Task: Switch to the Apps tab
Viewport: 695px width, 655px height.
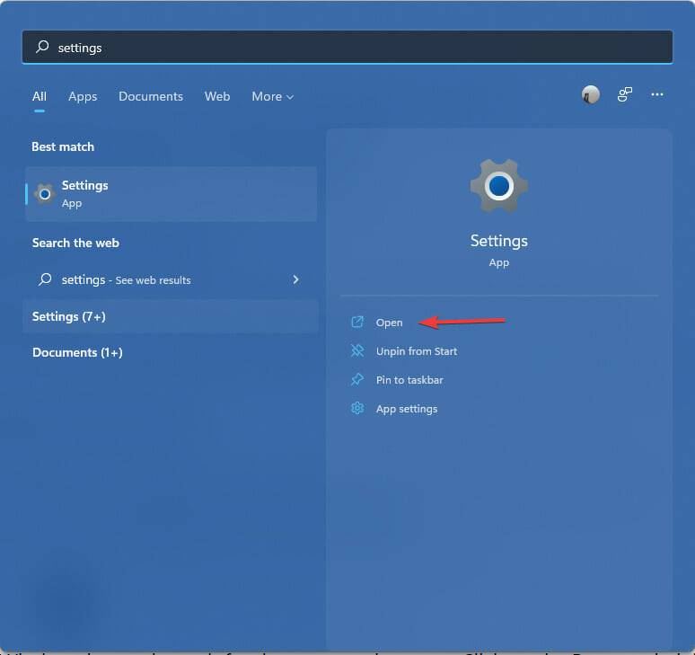Action: pos(83,96)
